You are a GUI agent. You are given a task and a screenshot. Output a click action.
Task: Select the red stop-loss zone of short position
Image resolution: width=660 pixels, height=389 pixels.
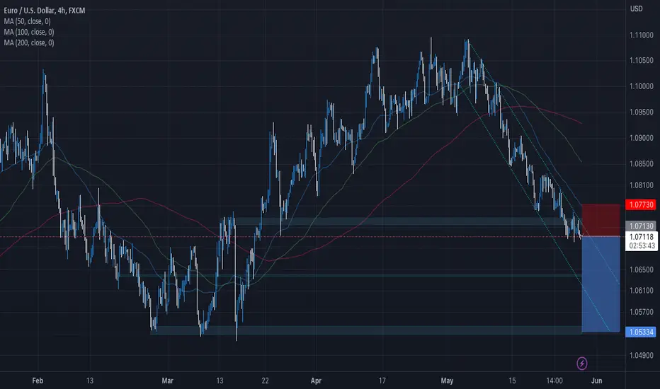pyautogui.click(x=601, y=221)
